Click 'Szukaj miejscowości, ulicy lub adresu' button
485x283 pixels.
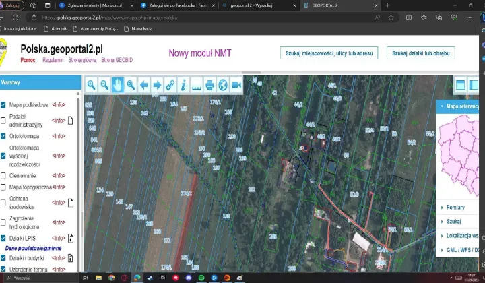coord(329,53)
